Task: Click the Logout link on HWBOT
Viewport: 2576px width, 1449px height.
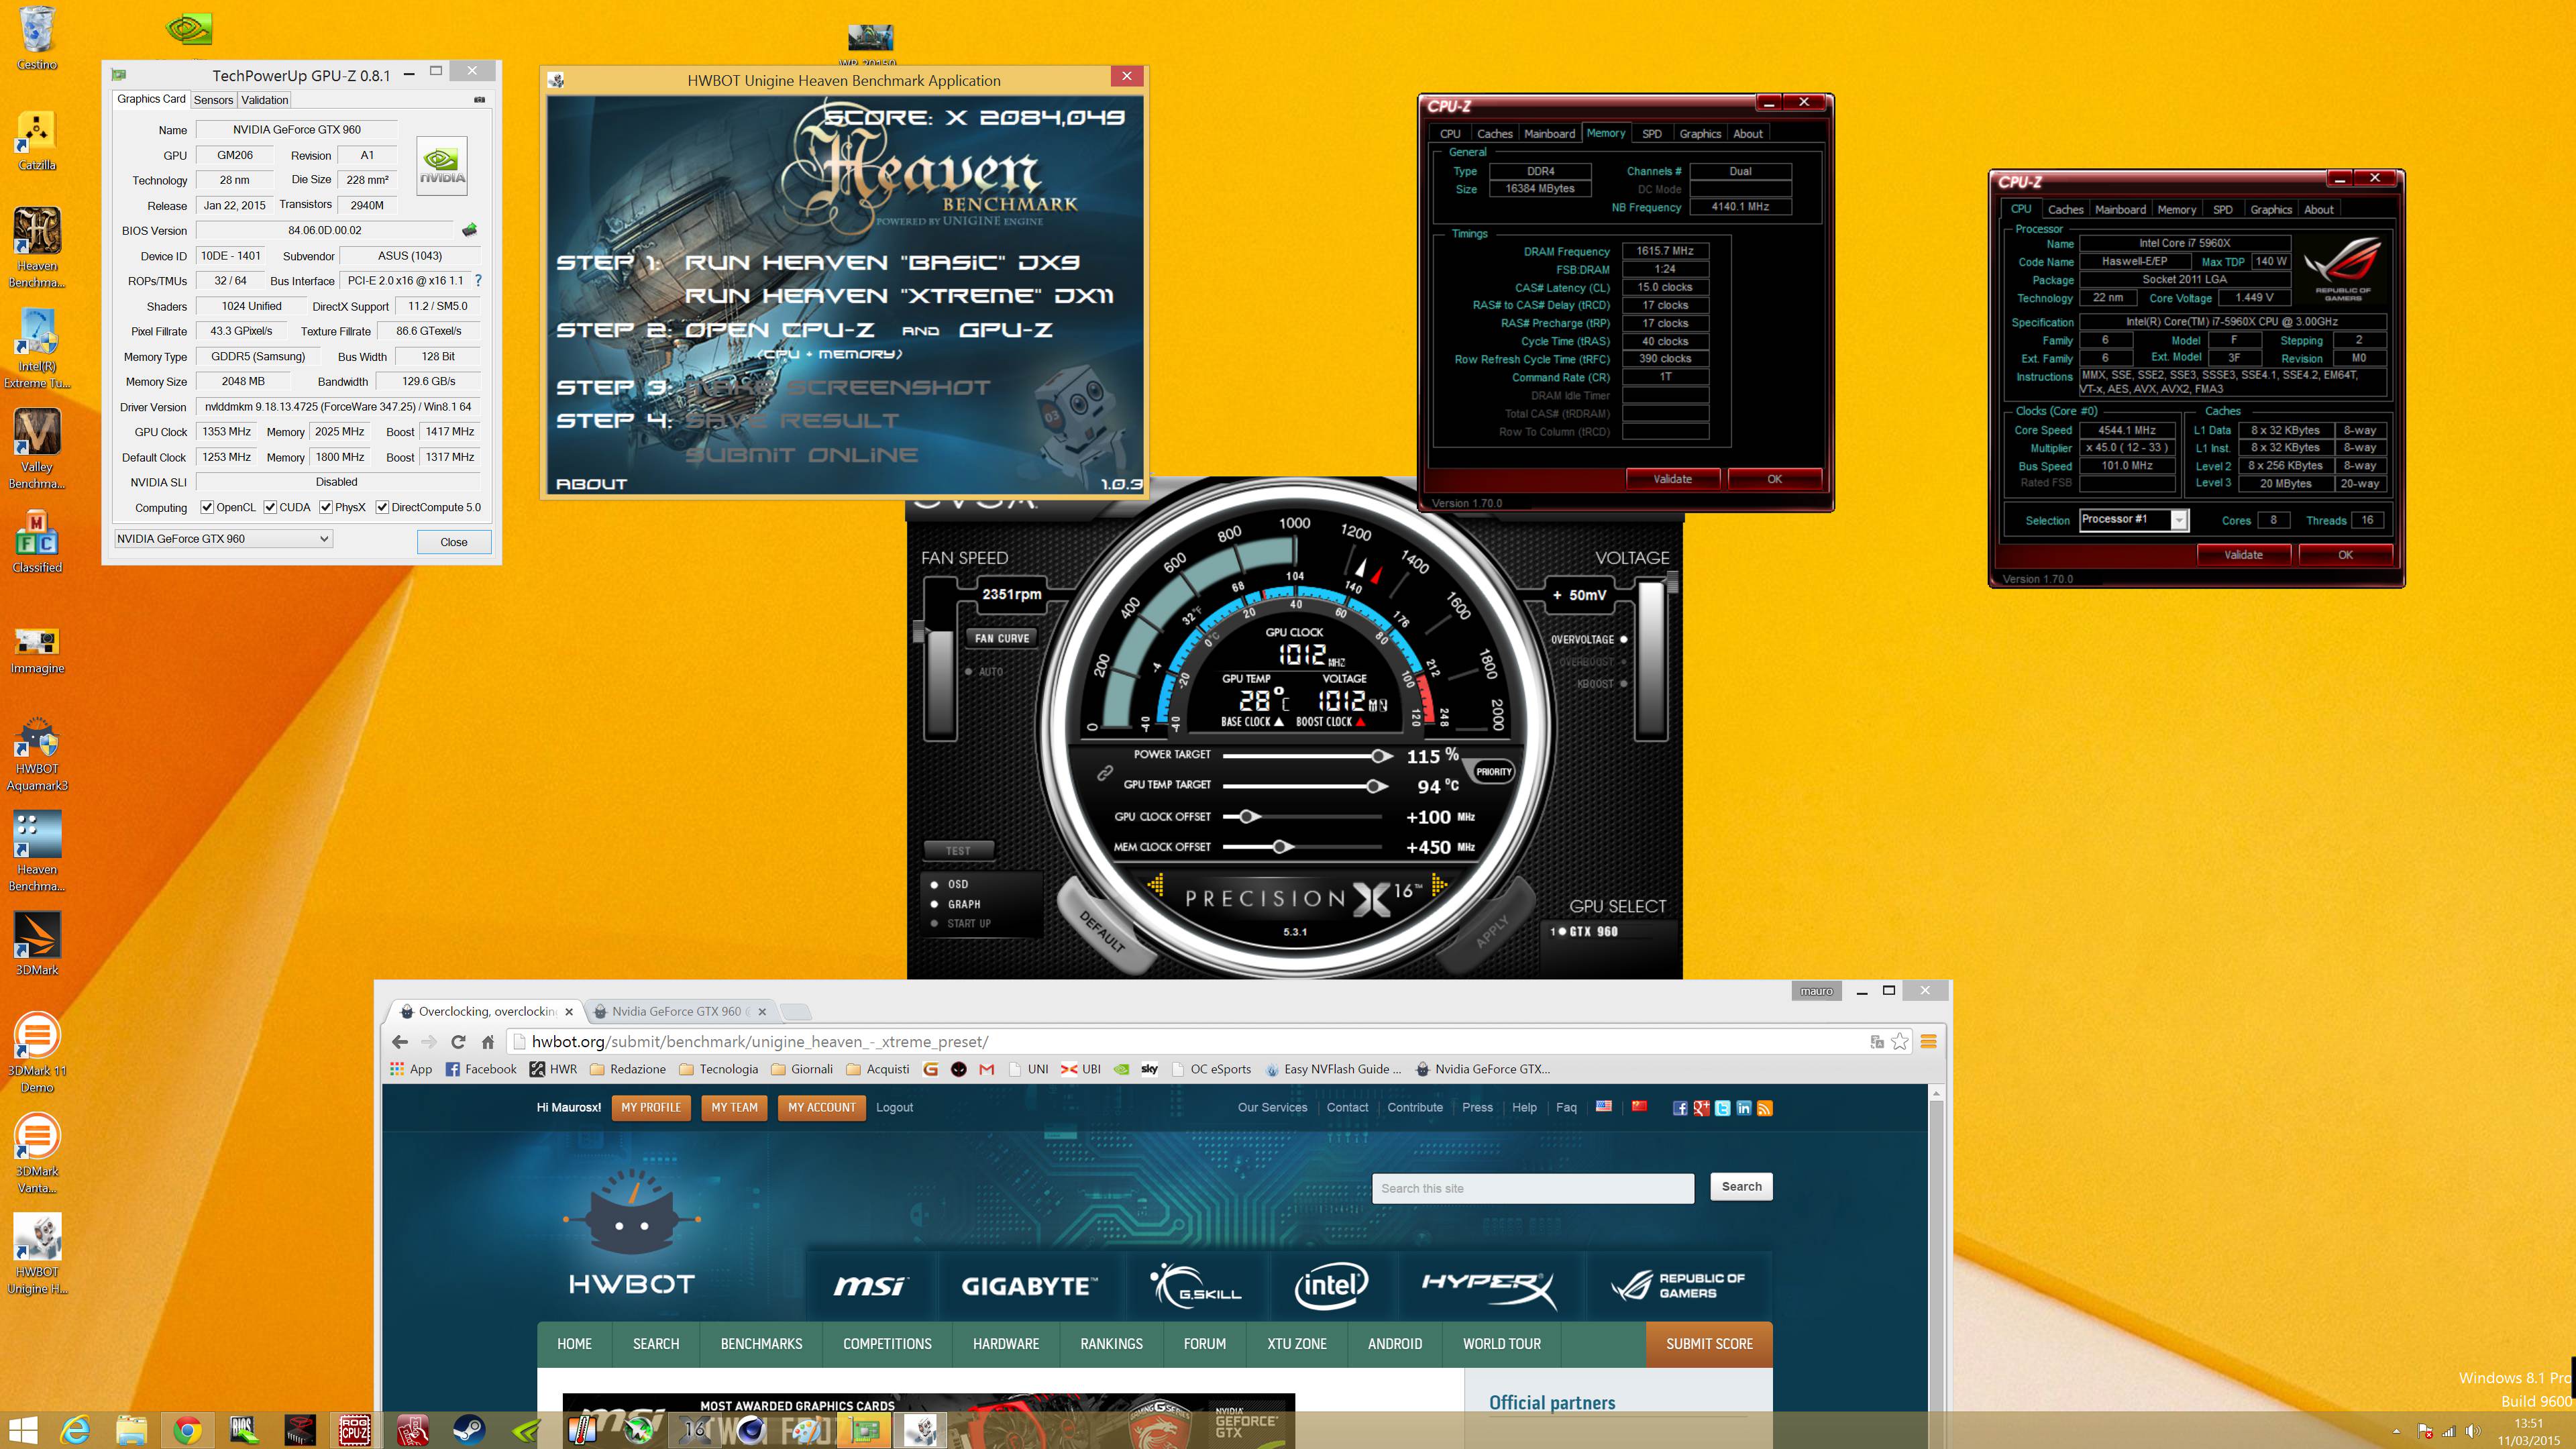Action: 894,1108
